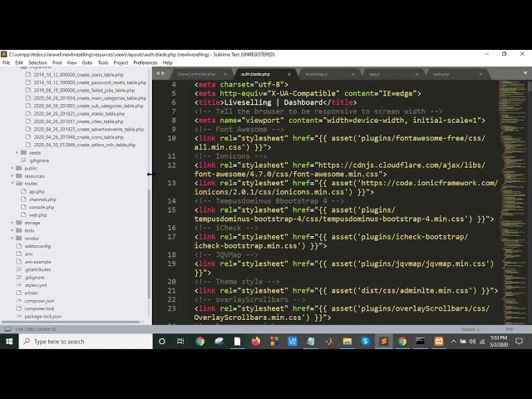Expand the vendor folder
Viewport: 532px width, 399px height.
click(12, 239)
